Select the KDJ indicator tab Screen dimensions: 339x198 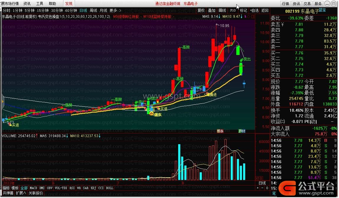click(94, 188)
